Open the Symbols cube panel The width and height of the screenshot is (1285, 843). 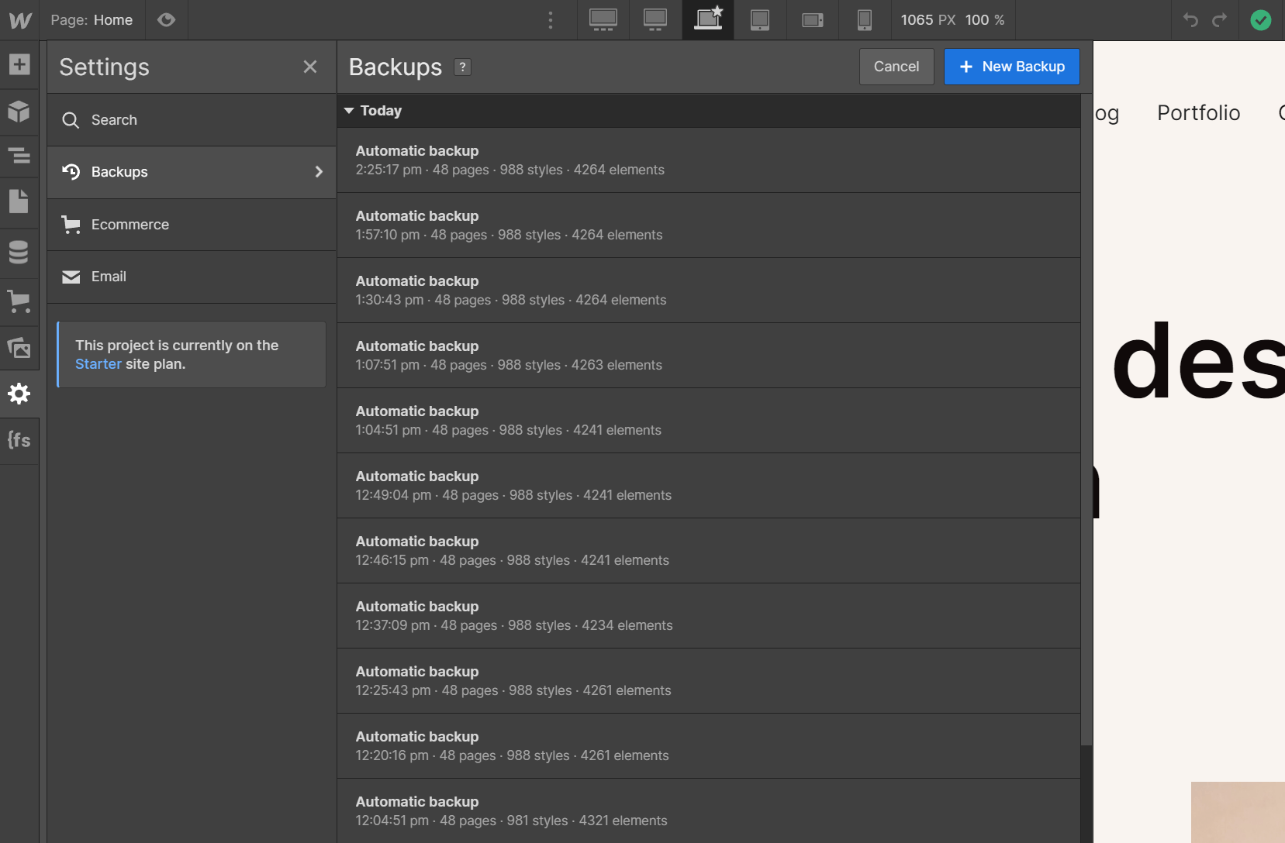click(x=19, y=112)
